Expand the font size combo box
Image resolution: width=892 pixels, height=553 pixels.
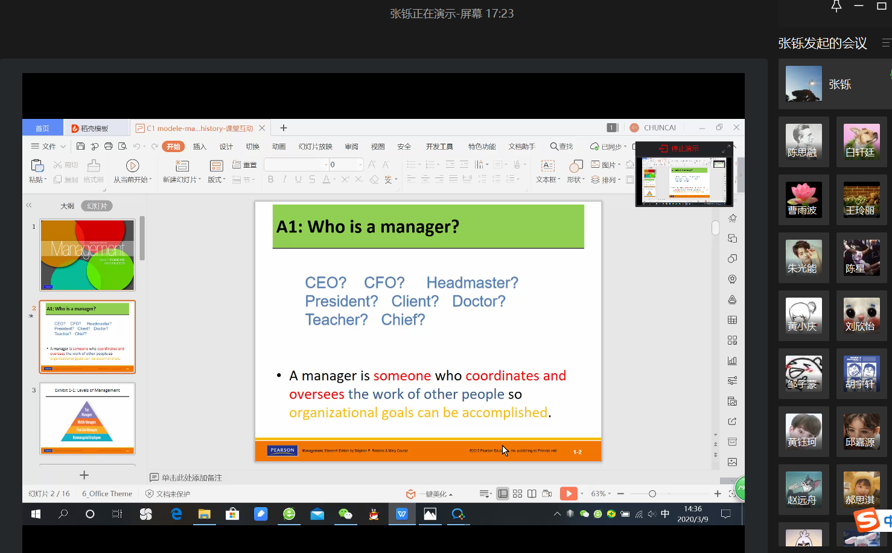click(x=360, y=164)
